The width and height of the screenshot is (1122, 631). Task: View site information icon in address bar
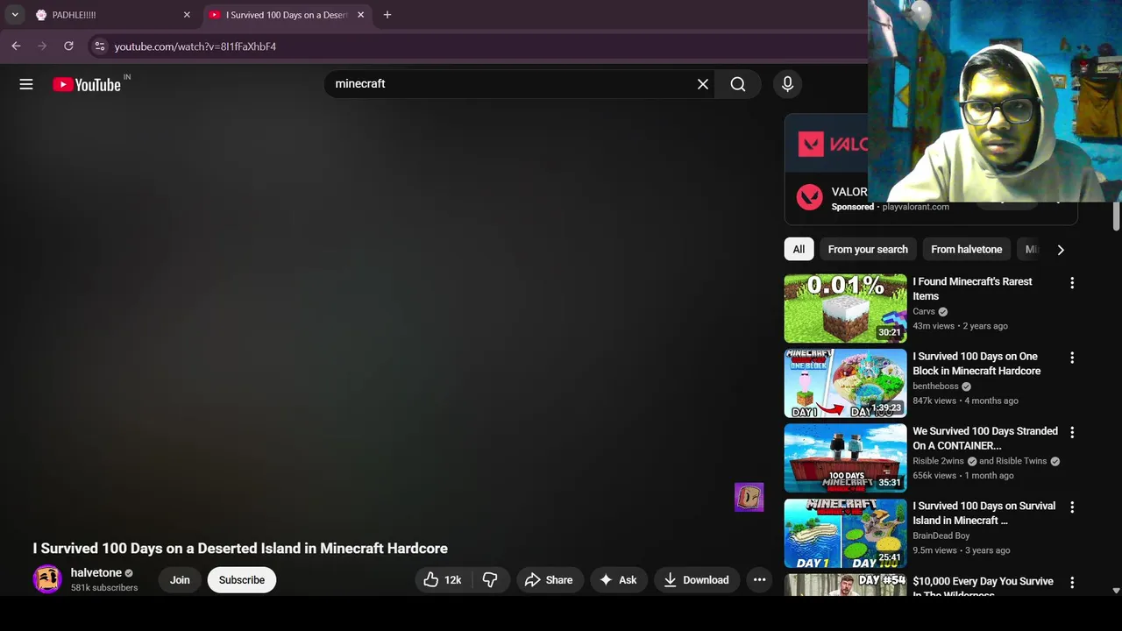(99, 46)
